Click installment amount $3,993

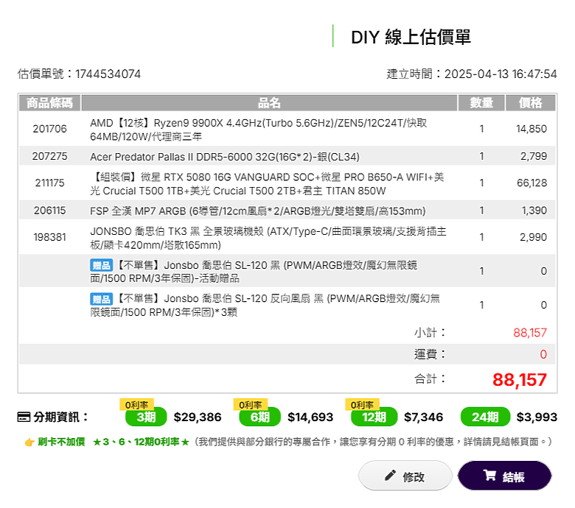click(537, 417)
